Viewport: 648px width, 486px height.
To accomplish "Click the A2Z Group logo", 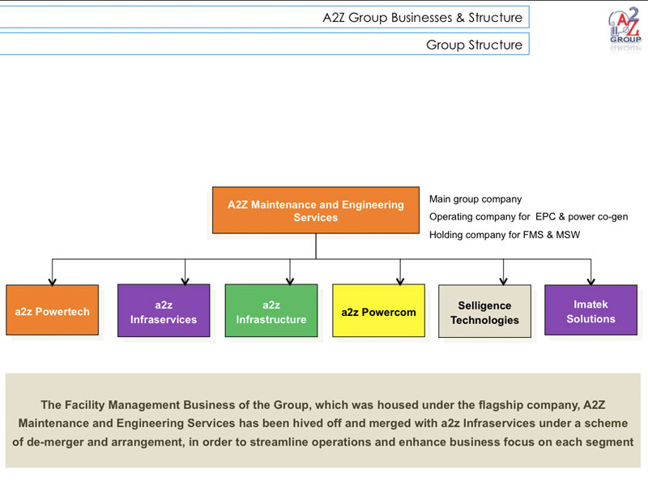I will (625, 28).
